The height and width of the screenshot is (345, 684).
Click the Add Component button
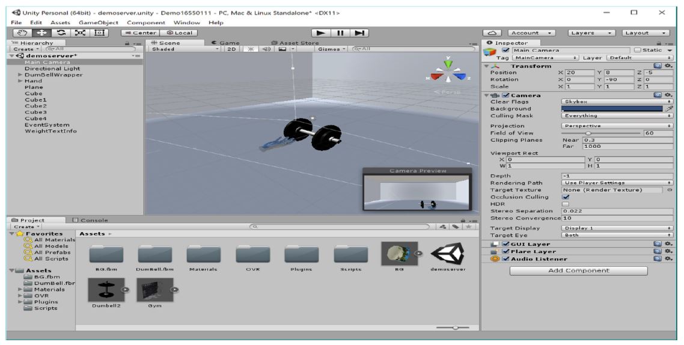pyautogui.click(x=578, y=271)
